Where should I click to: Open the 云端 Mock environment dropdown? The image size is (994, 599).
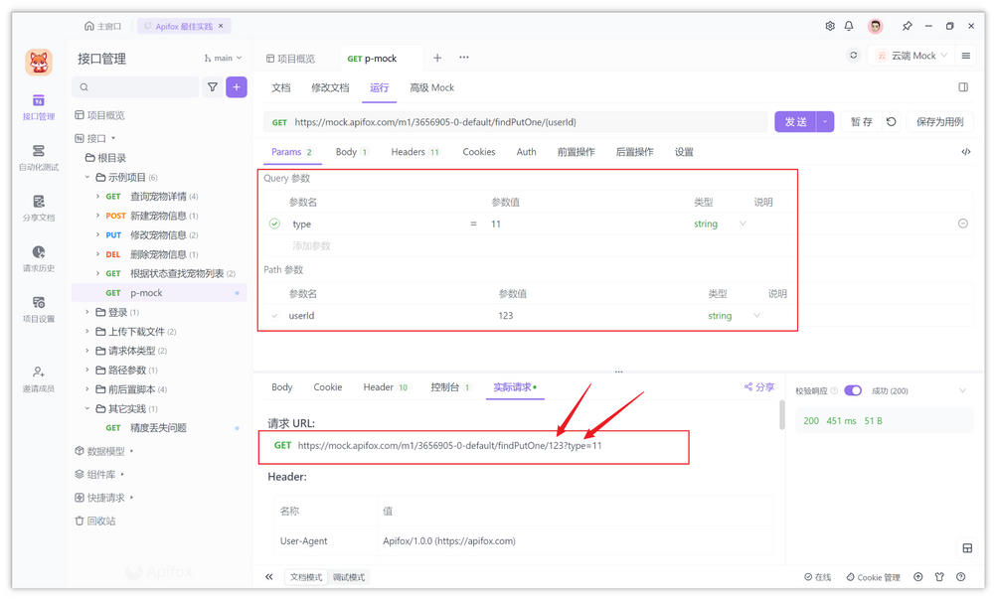click(x=912, y=56)
